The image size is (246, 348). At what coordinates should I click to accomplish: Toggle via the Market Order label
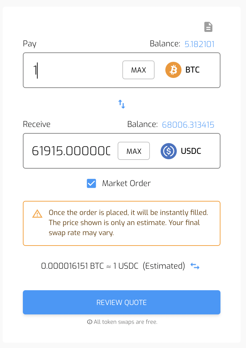click(126, 183)
